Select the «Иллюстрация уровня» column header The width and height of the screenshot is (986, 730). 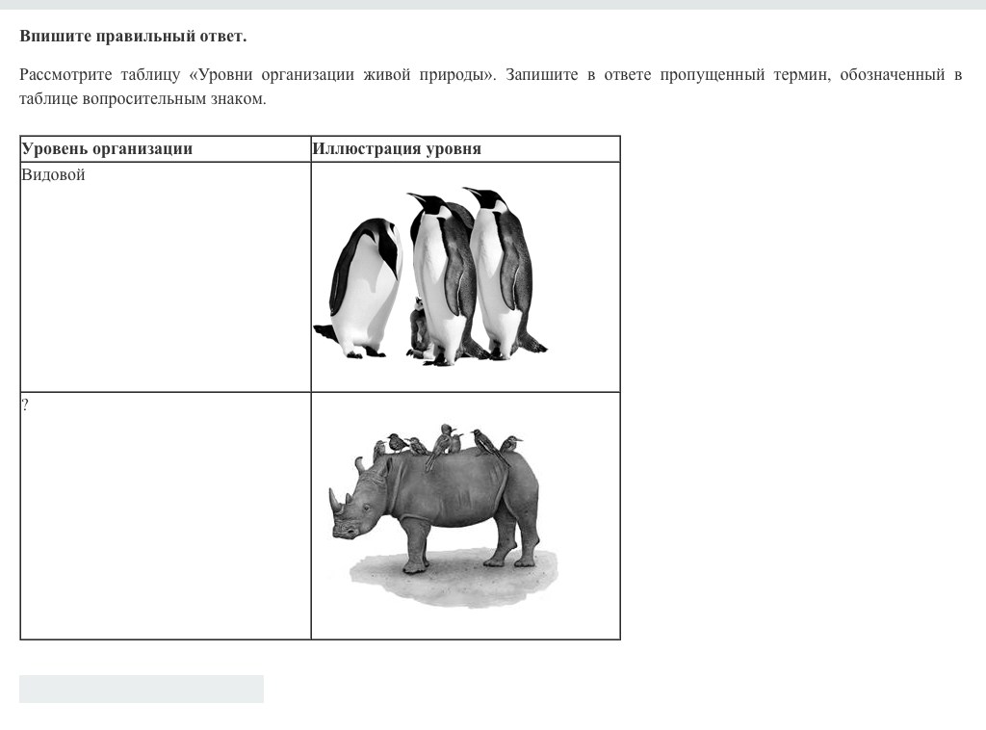point(397,149)
